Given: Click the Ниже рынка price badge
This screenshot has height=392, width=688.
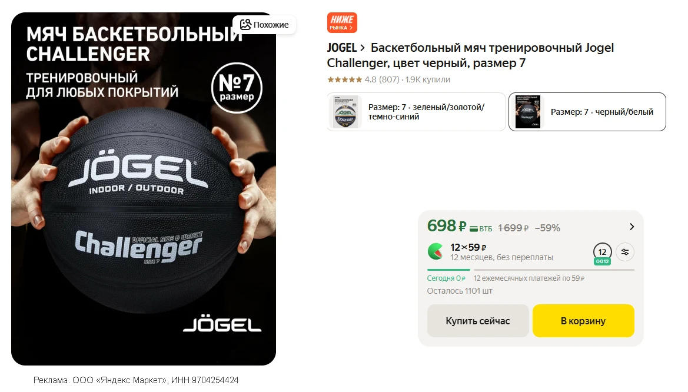Looking at the screenshot, I should point(342,23).
